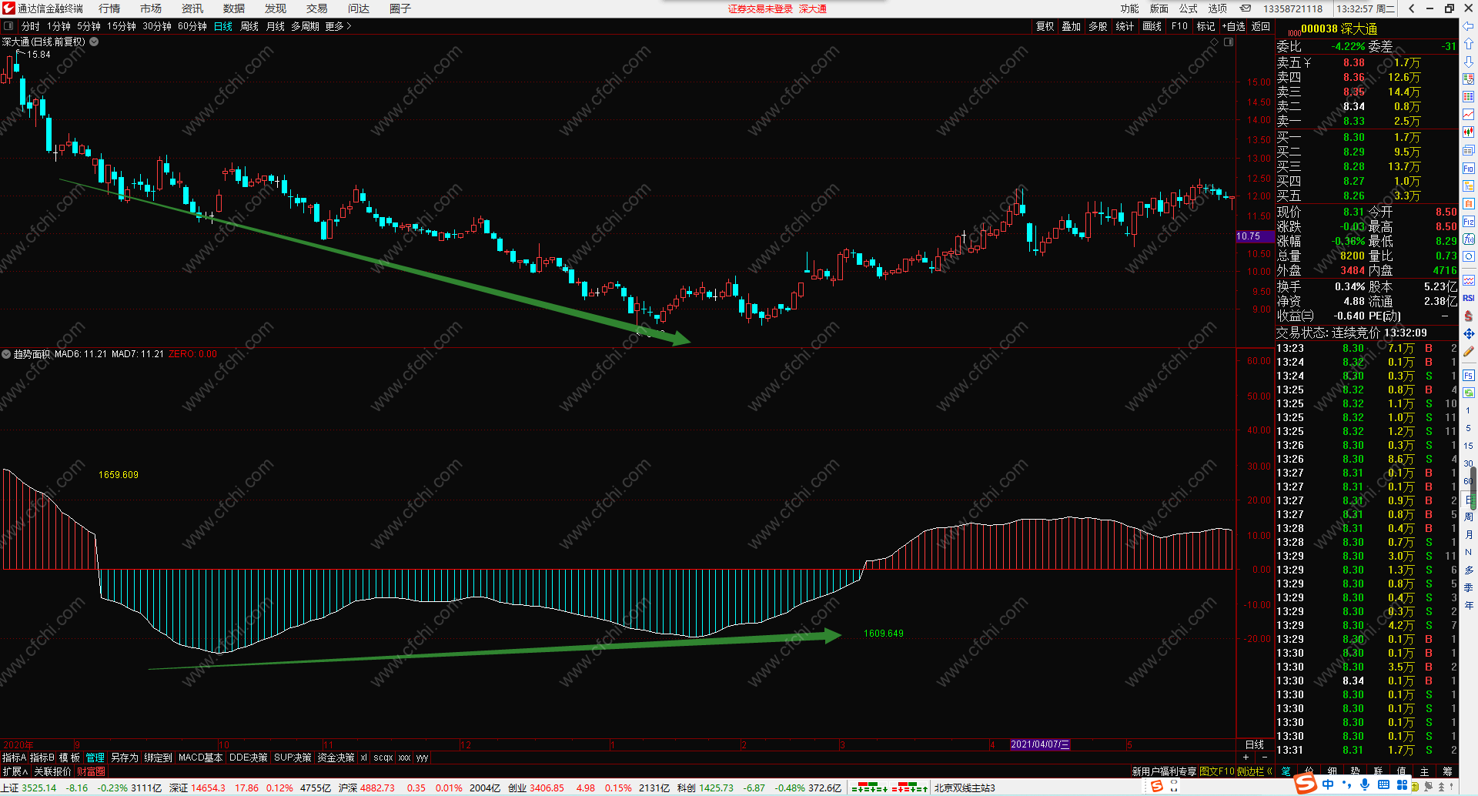Click the 2021/04/07 date marker on timeline
The width and height of the screenshot is (1478, 796).
coord(1039,744)
